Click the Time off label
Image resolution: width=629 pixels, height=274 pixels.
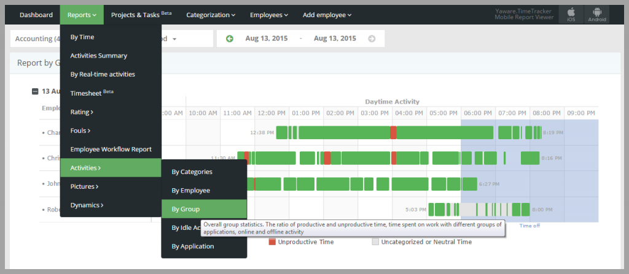tap(529, 226)
